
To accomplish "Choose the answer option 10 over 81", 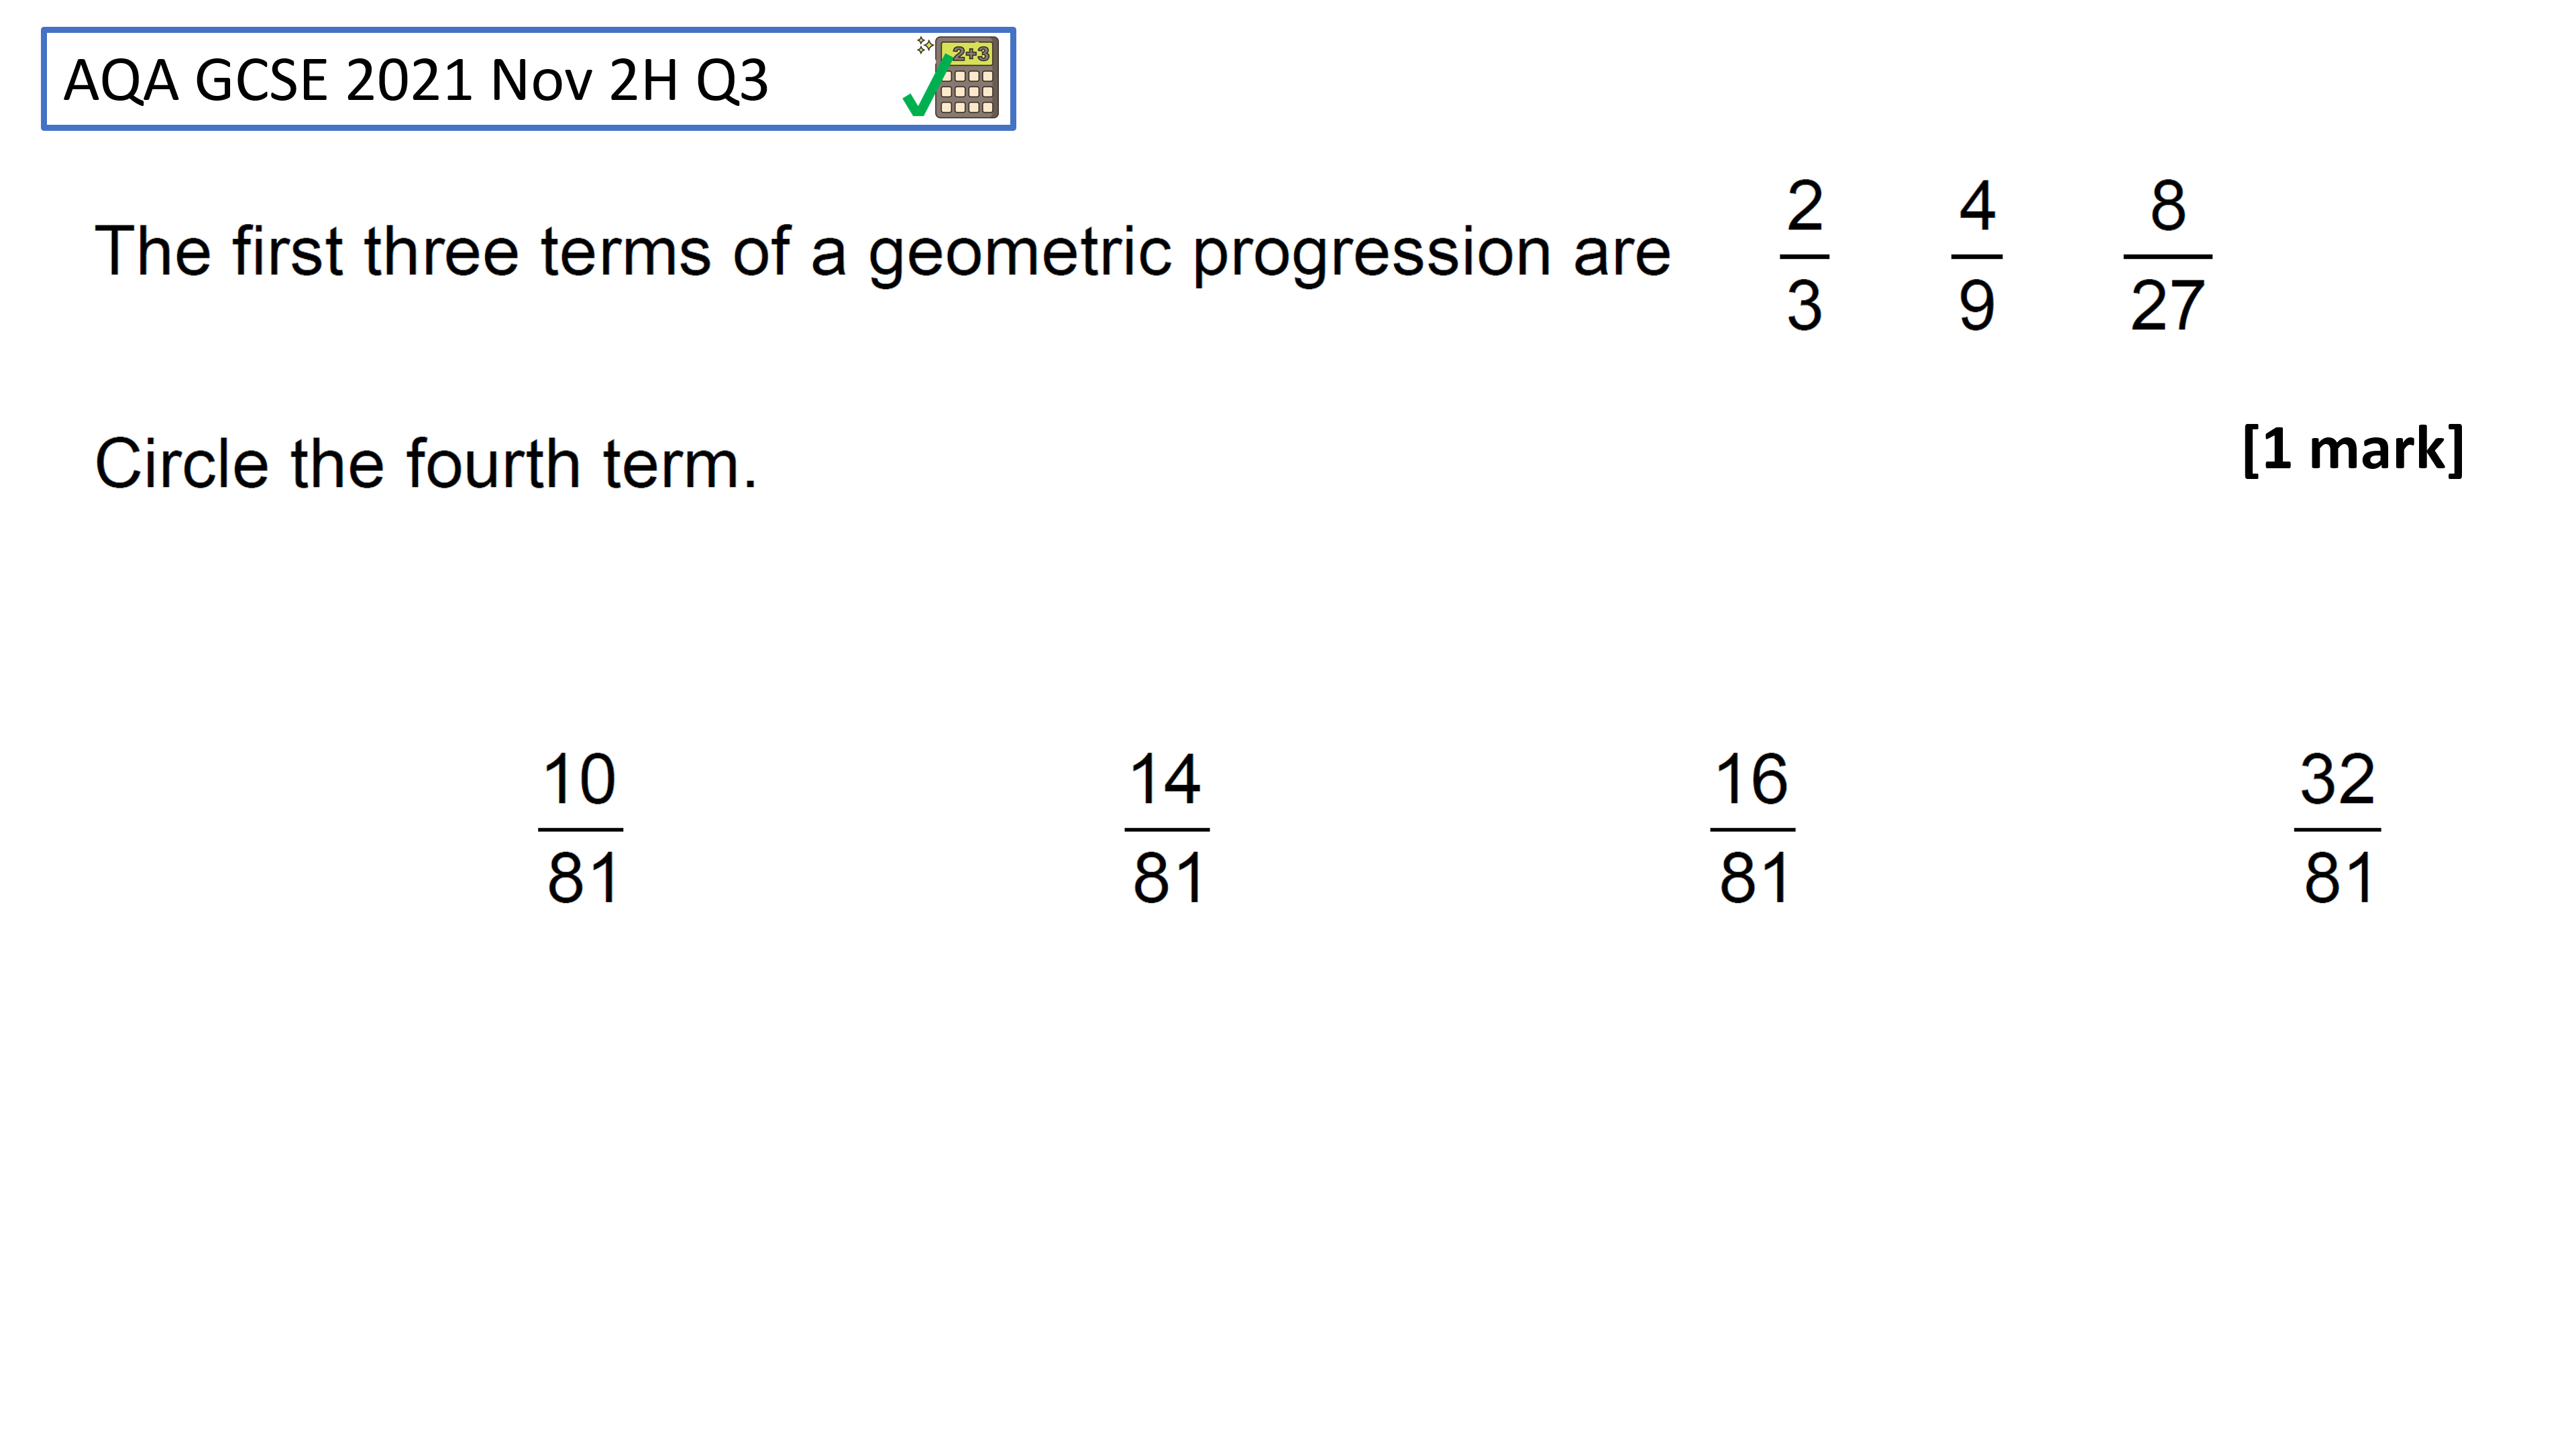I will 581,828.
